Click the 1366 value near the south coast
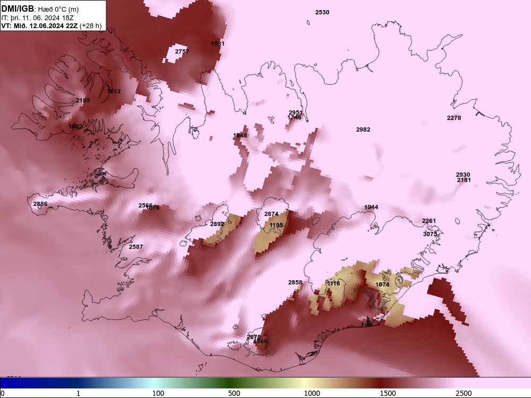Image resolution: width=531 pixels, height=398 pixels. (260, 341)
